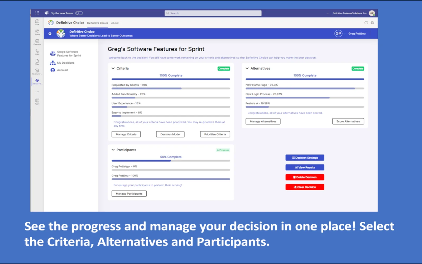Open My Decisions in the left menu
Viewport: 422px width, 264px height.
click(x=62, y=63)
